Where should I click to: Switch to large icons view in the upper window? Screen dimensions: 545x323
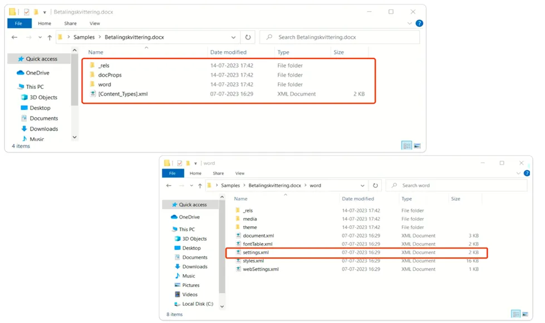pos(417,146)
